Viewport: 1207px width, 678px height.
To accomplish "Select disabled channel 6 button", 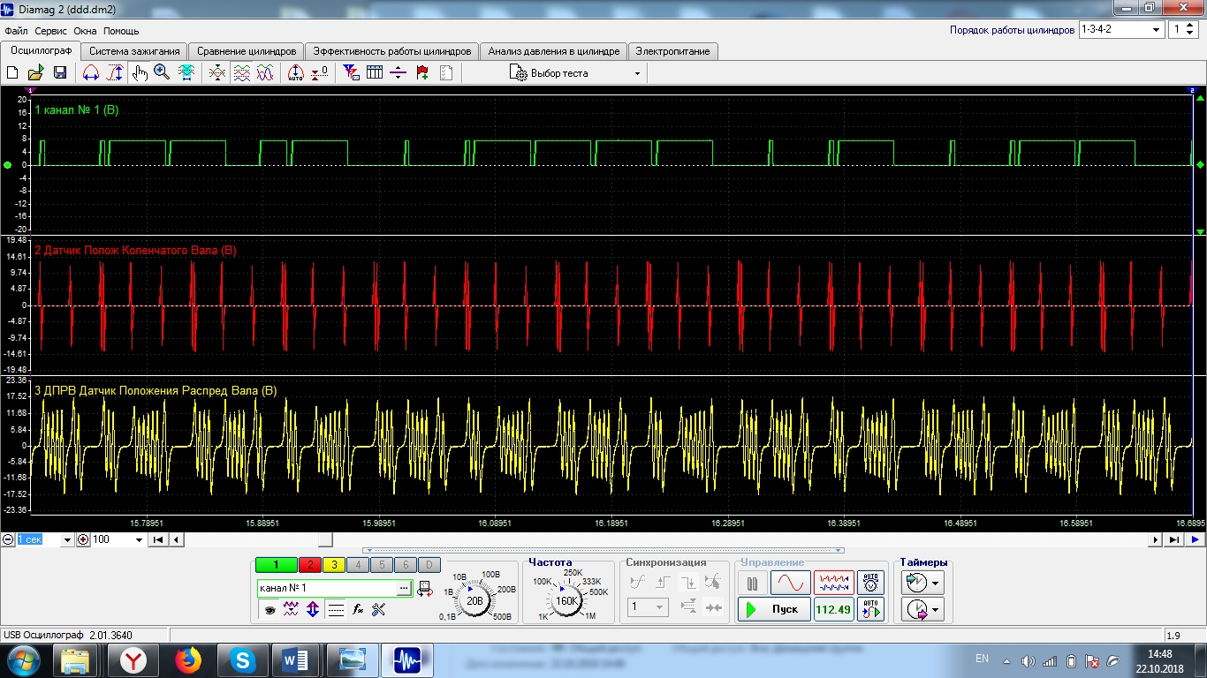I will [x=405, y=565].
